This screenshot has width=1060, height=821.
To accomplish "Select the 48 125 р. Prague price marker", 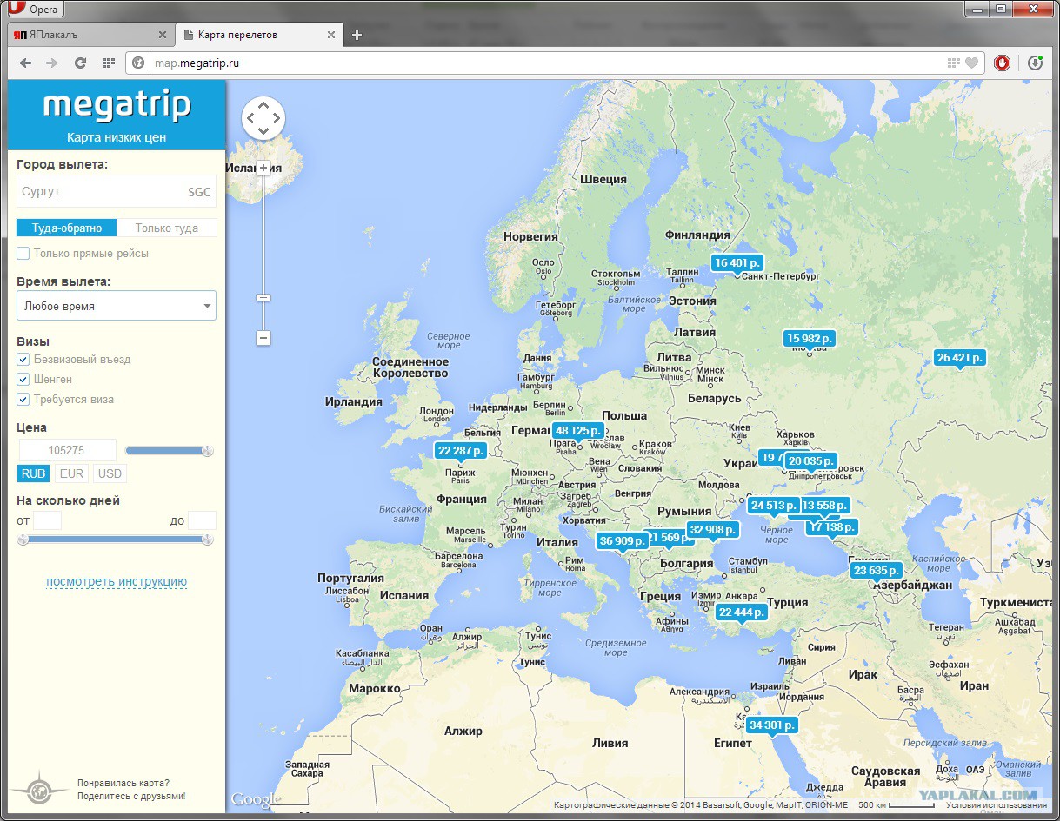I will [x=577, y=430].
